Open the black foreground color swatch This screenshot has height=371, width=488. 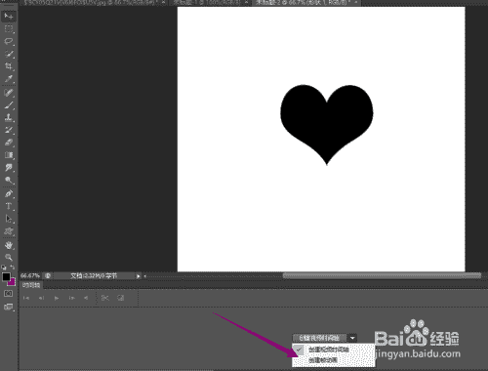pos(6,277)
